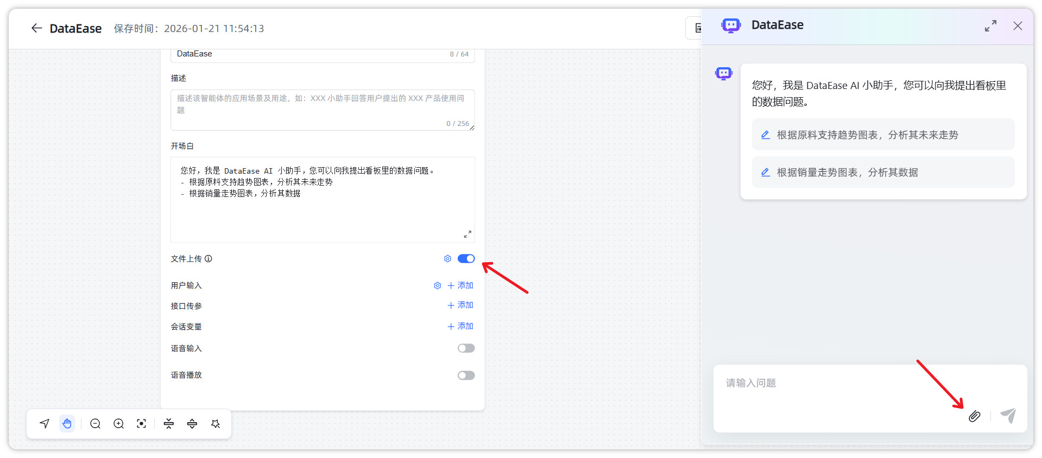
Task: Add a 接口传参 parameter
Action: (460, 306)
